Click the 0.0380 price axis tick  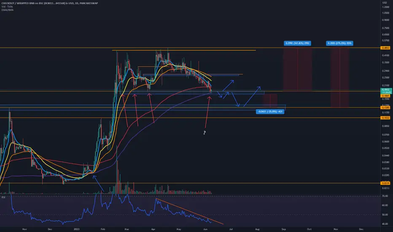point(385,162)
